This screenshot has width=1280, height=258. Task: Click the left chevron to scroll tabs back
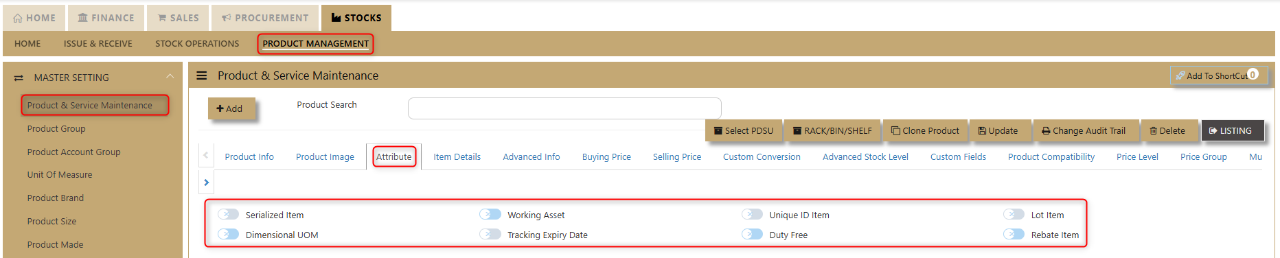click(206, 156)
